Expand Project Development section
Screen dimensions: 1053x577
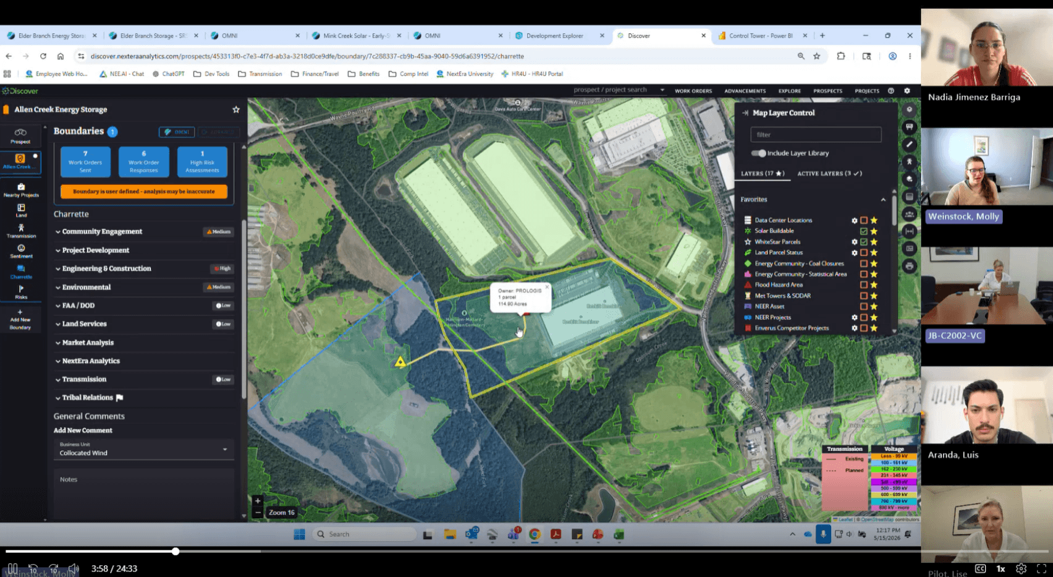(x=144, y=250)
